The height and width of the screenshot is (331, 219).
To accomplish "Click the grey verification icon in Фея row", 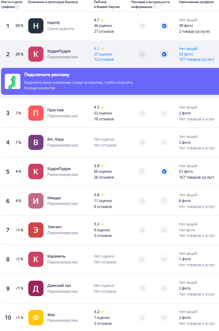I will (x=164, y=318).
